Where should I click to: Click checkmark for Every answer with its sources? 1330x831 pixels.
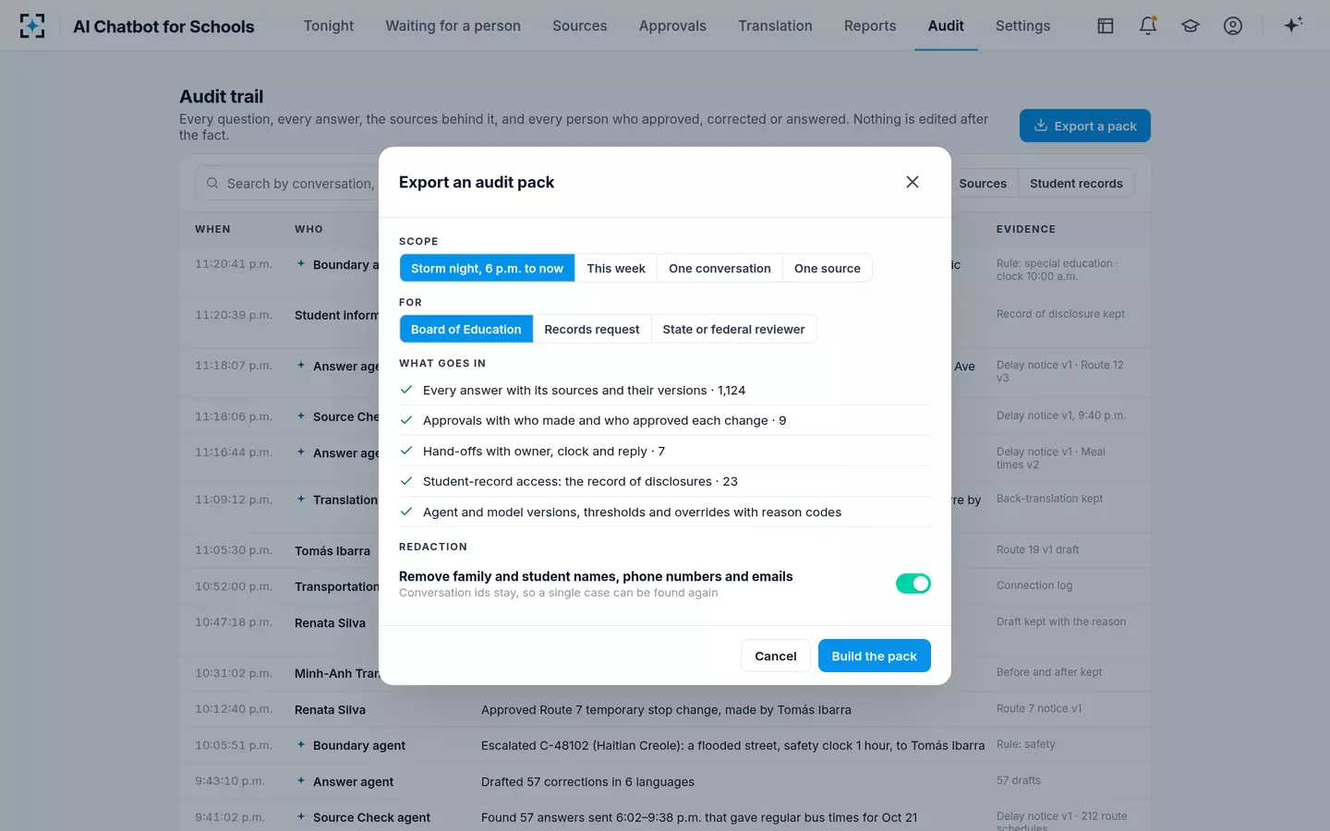click(406, 390)
